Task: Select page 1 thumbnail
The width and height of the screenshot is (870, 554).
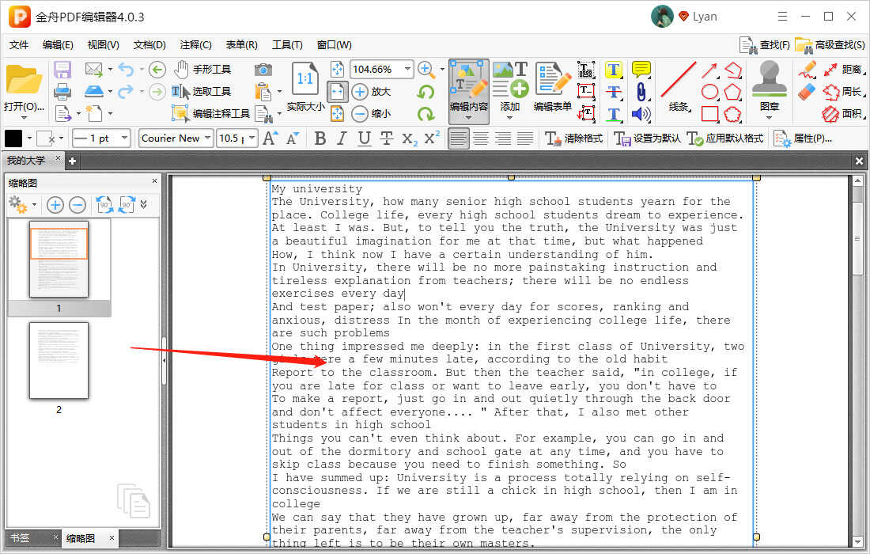Action: pyautogui.click(x=59, y=260)
